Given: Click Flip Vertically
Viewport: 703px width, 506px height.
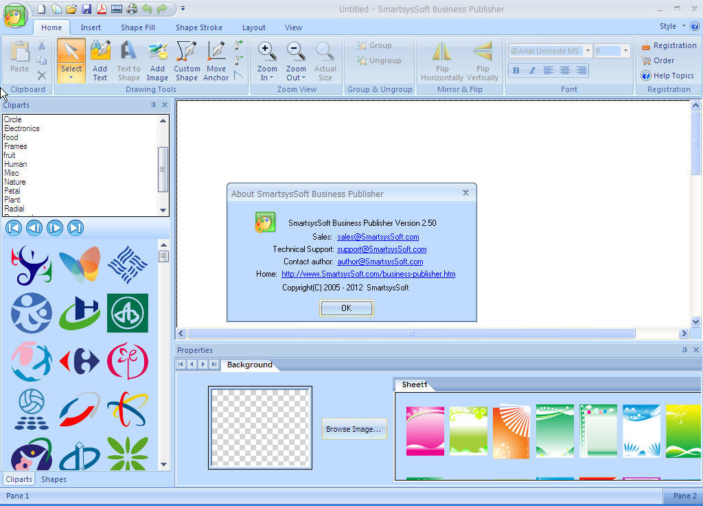Looking at the screenshot, I should pos(483,60).
